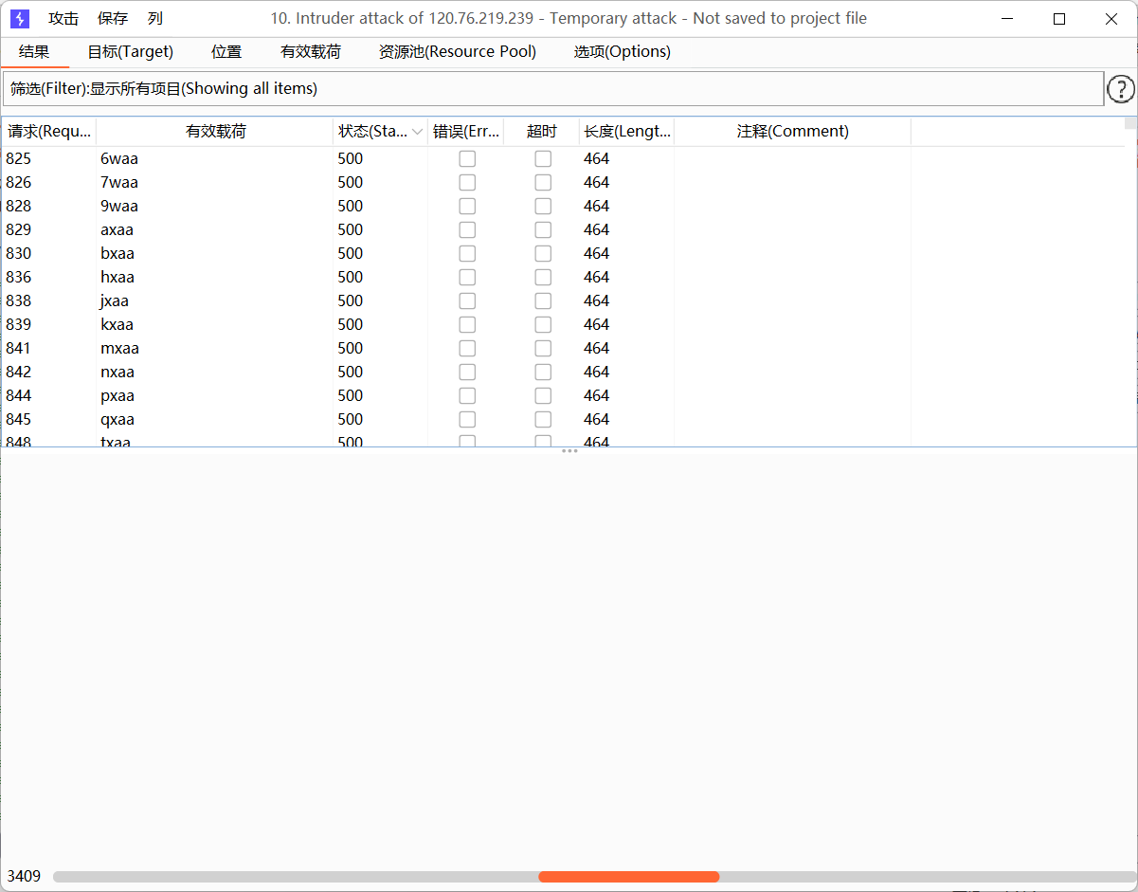Open the 保存 menu
1138x892 pixels.
113,19
